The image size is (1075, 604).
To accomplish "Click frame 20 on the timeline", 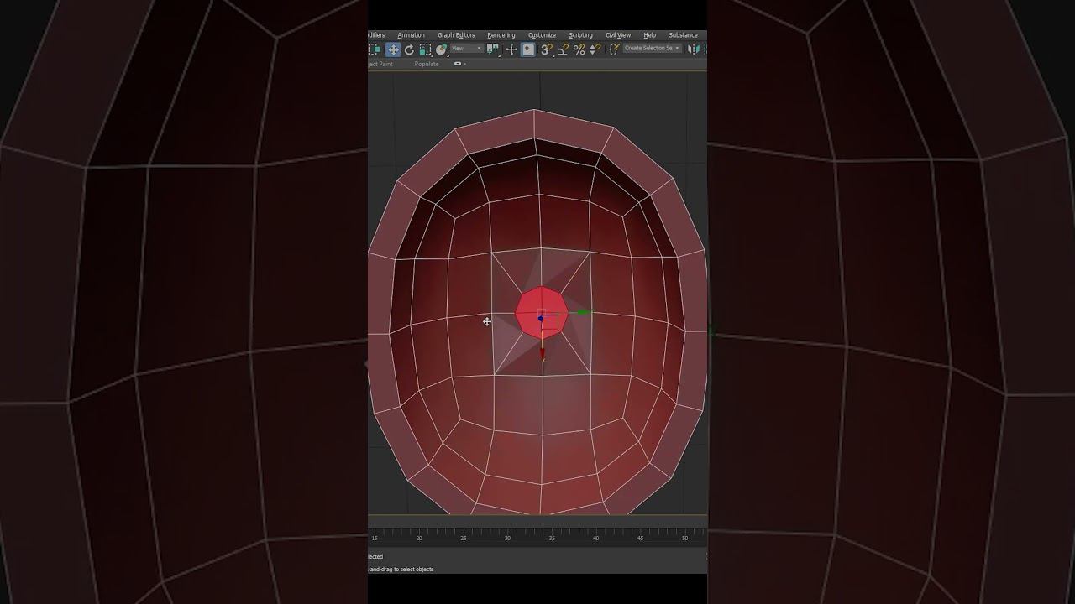I will click(x=419, y=538).
